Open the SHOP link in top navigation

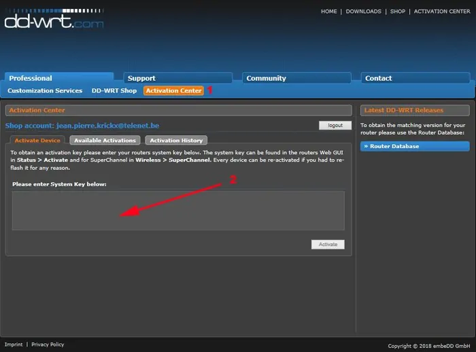coord(397,12)
